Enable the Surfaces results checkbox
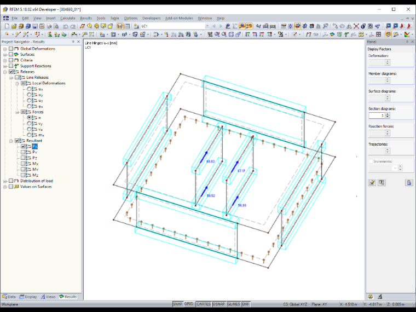 [x=11, y=54]
